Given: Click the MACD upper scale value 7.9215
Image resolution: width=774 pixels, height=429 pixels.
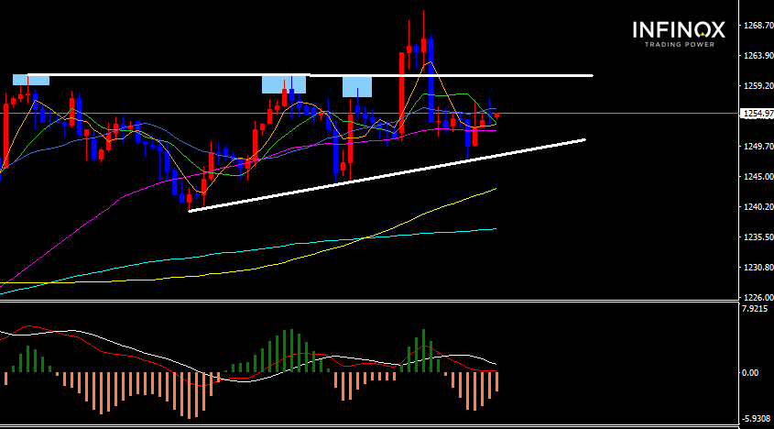Looking at the screenshot, I should (756, 309).
